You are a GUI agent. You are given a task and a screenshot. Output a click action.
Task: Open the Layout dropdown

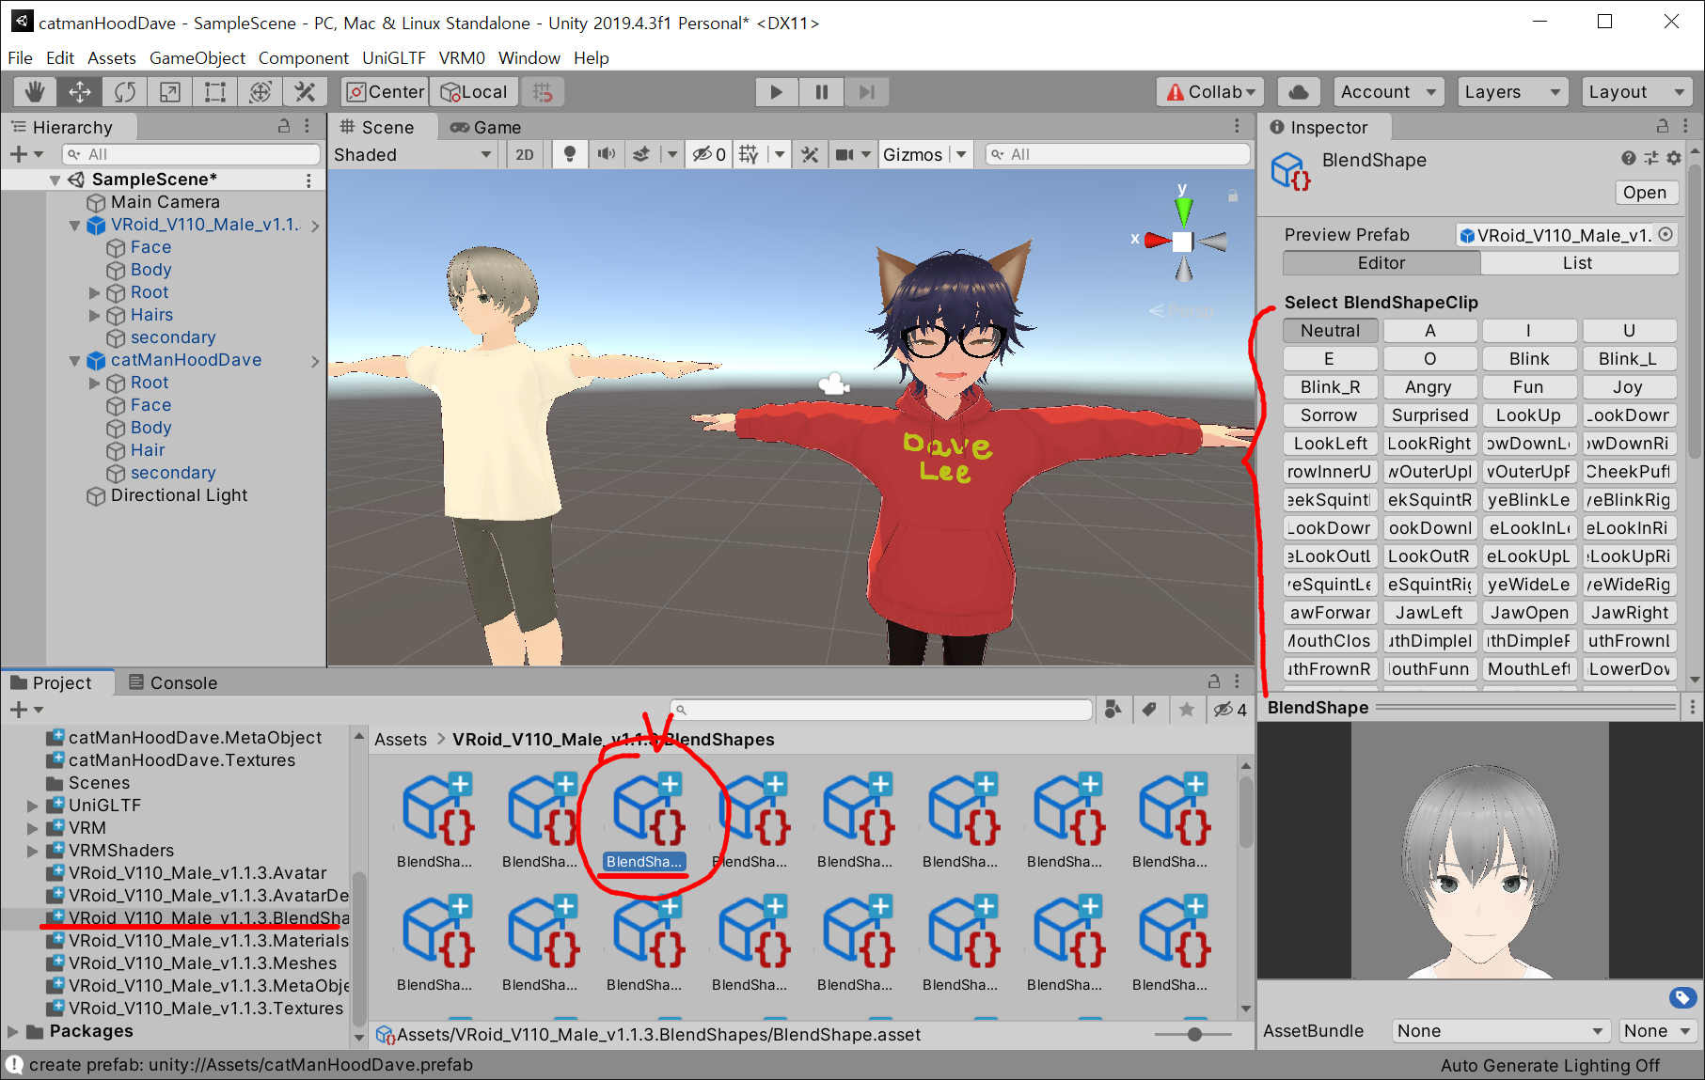coord(1636,92)
